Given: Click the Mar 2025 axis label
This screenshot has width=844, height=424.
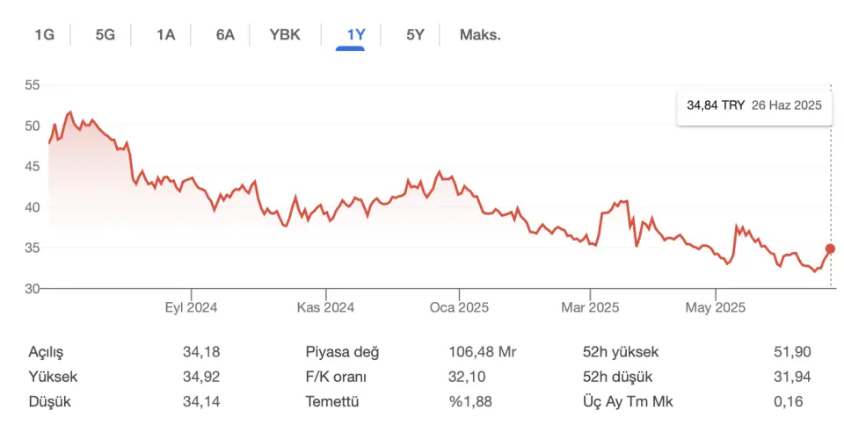Looking at the screenshot, I should [590, 308].
